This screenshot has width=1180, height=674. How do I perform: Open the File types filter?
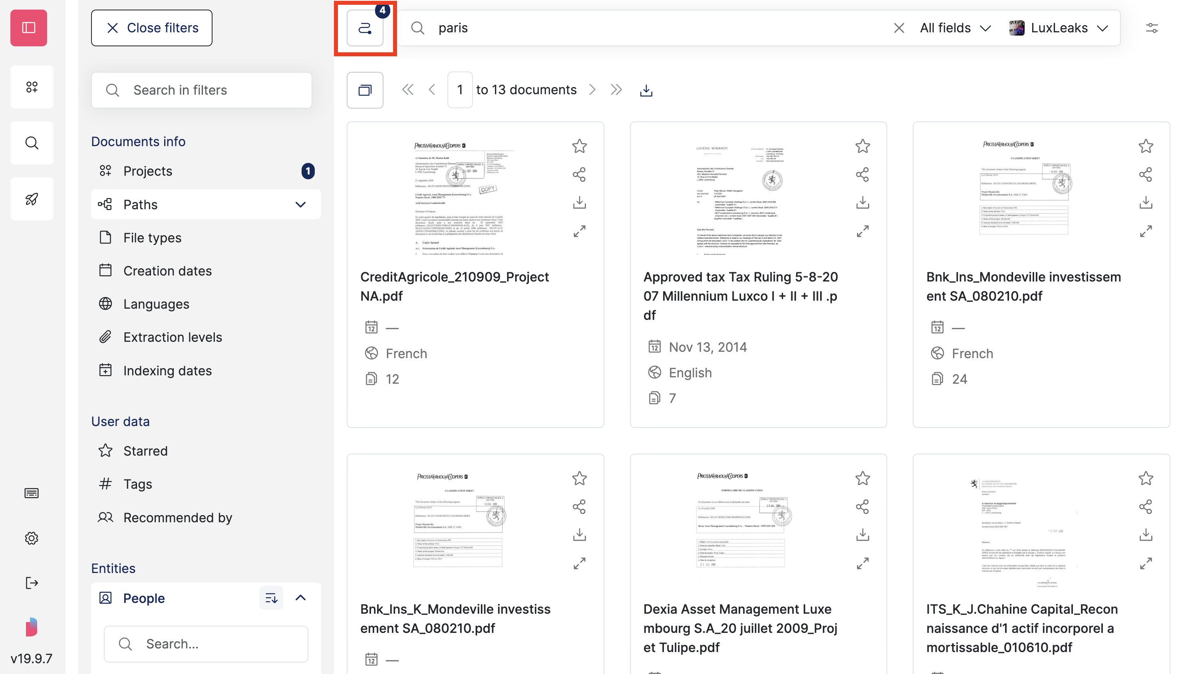coord(152,238)
